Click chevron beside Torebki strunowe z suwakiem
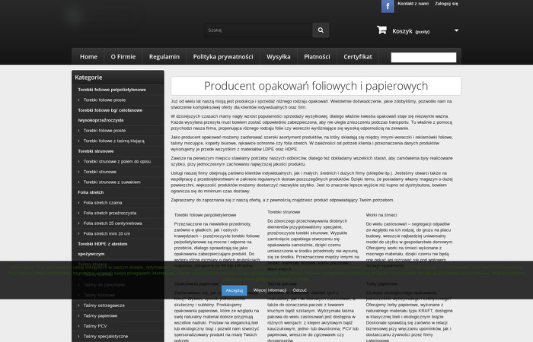Screen dimensions: 533x342 tap(78, 182)
